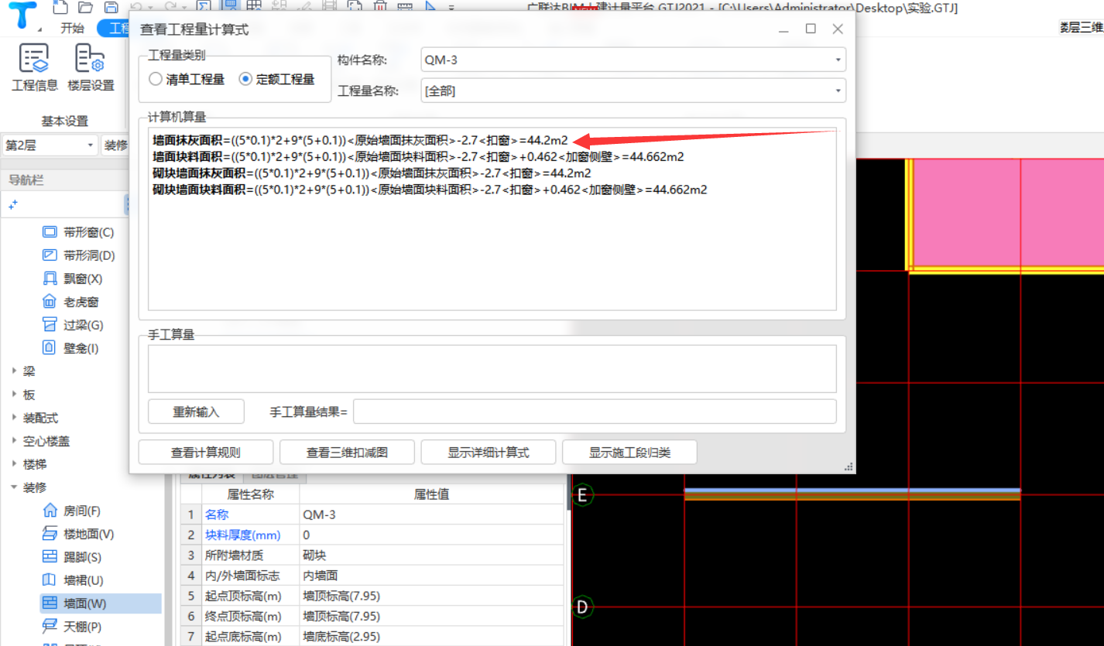Click axis label E bubble in drawing
This screenshot has width=1104, height=646.
tap(582, 495)
